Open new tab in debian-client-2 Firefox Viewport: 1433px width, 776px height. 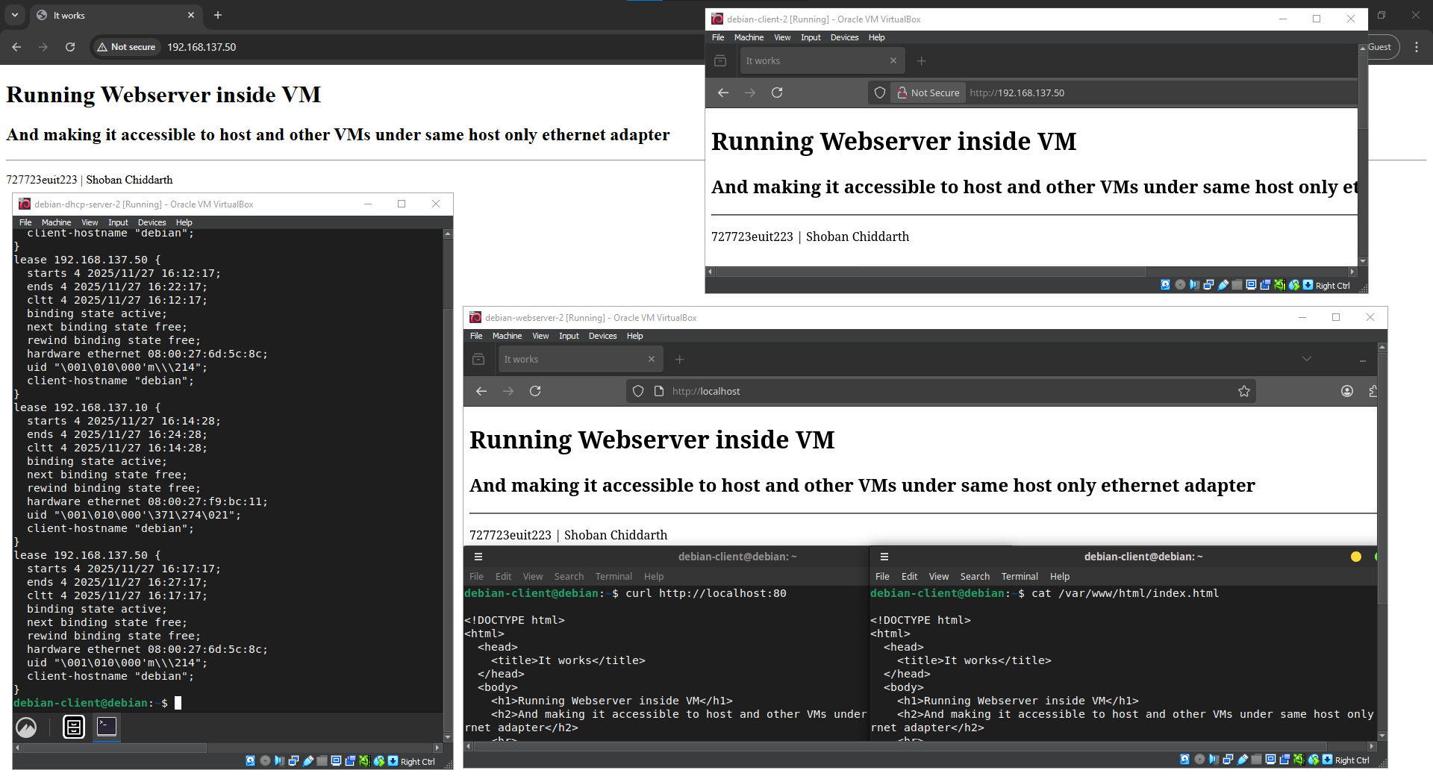[x=921, y=61]
